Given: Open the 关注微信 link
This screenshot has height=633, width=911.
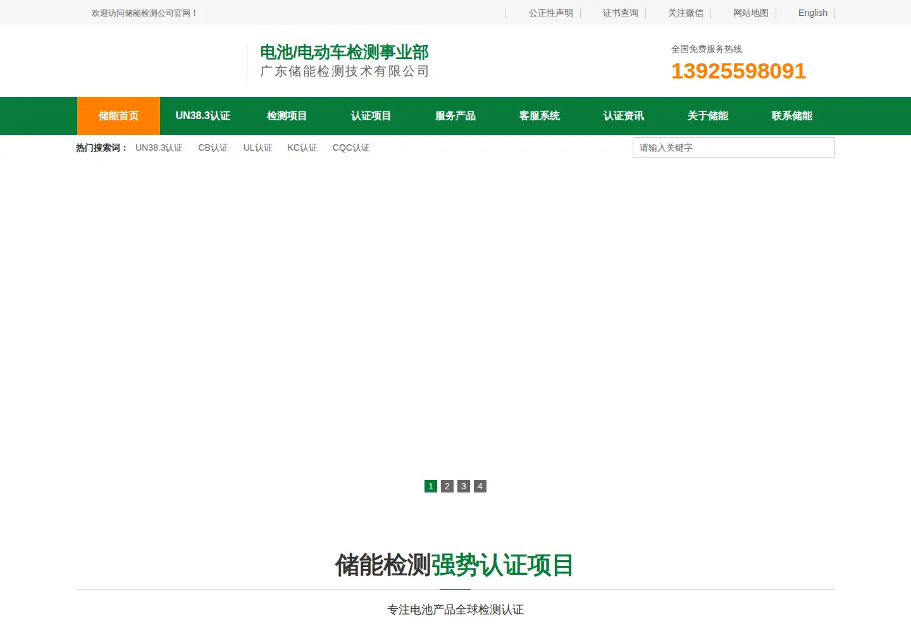Looking at the screenshot, I should point(685,13).
